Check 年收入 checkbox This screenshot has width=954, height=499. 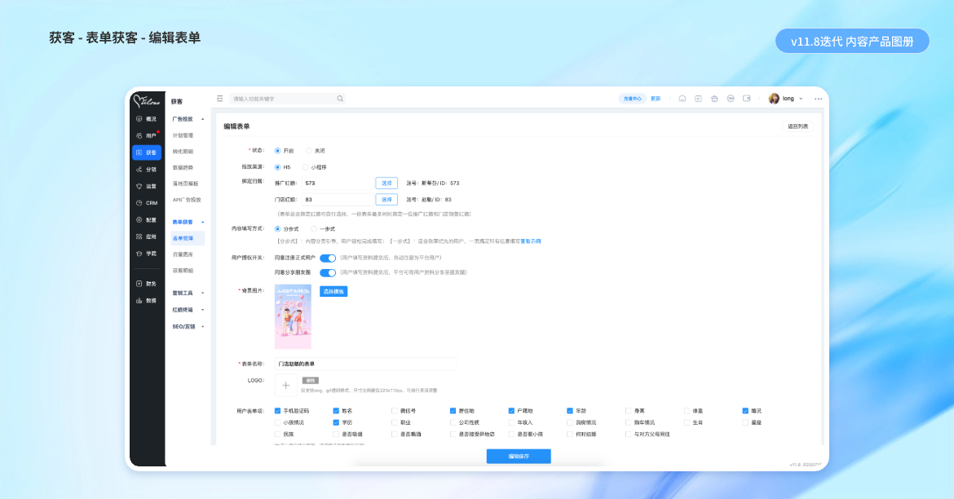coord(511,422)
